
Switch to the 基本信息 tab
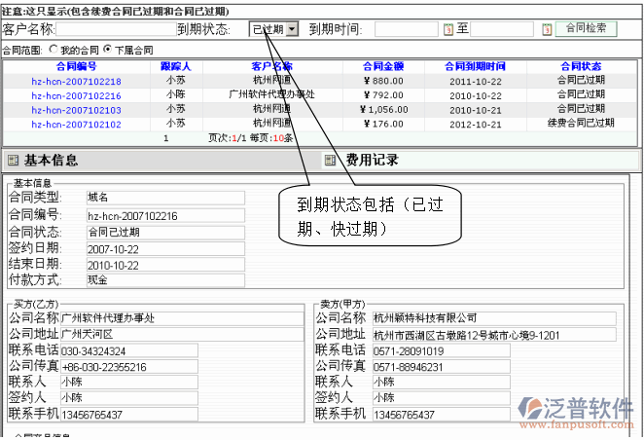52,161
